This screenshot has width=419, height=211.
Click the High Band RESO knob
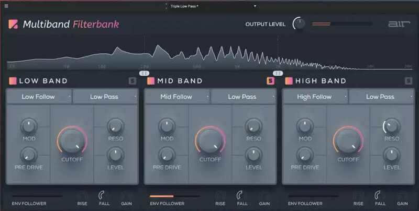(x=391, y=126)
